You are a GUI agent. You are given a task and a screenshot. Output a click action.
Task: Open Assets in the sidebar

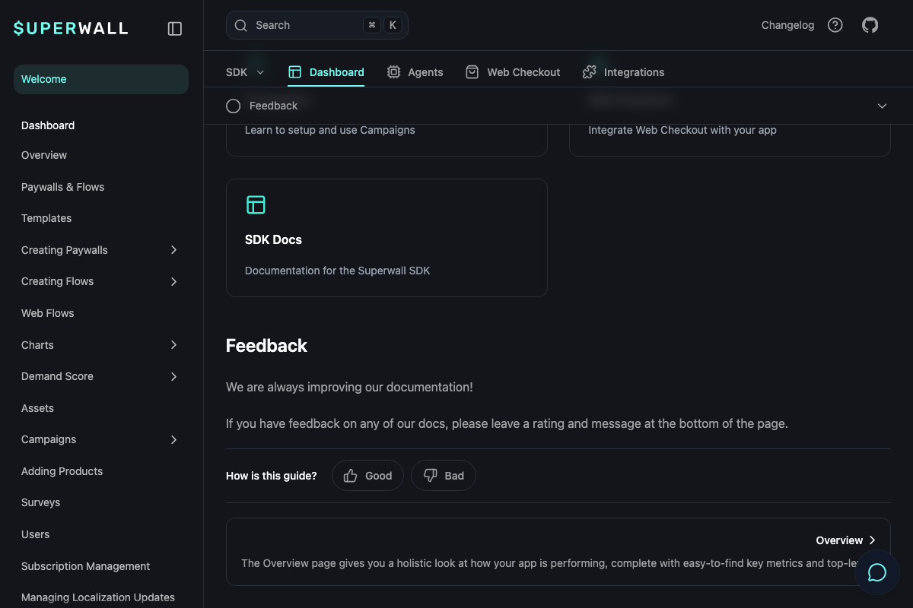37,408
